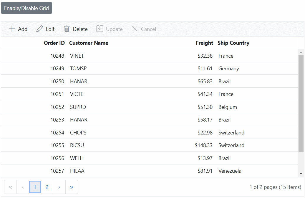This screenshot has width=305, height=198.
Task: Select the order 10255 row
Action: (x=57, y=145)
